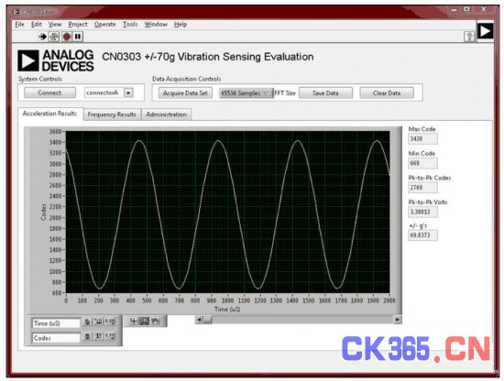This screenshot has width=504, height=381.
Task: Click the large VI run arrow icon at top right
Action: tap(485, 31)
